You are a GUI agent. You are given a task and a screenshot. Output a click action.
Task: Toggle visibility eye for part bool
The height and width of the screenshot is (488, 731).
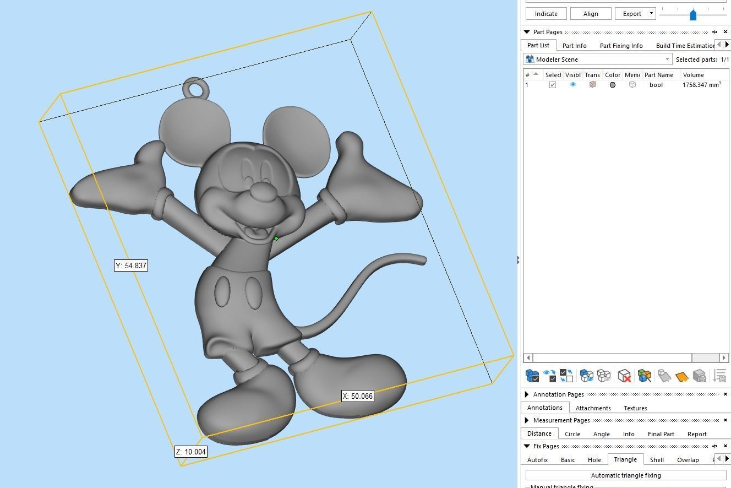click(573, 85)
